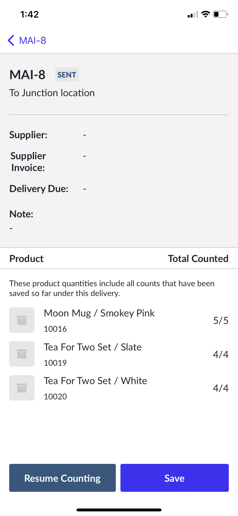Image resolution: width=238 pixels, height=516 pixels.
Task: Tap Tea For Two White placeholder icon
Action: (22, 388)
